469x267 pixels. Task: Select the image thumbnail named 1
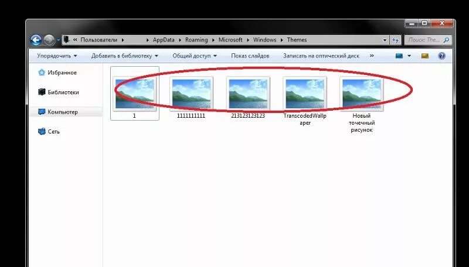(x=135, y=94)
